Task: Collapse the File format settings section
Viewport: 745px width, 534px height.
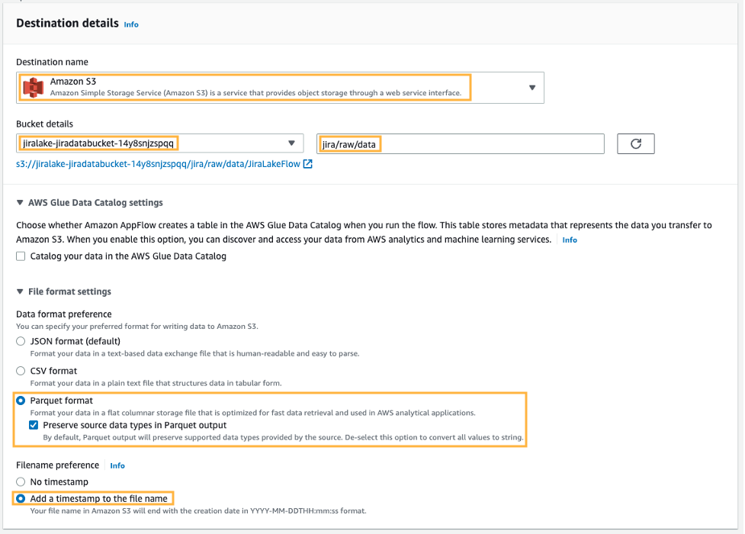Action: (18, 291)
